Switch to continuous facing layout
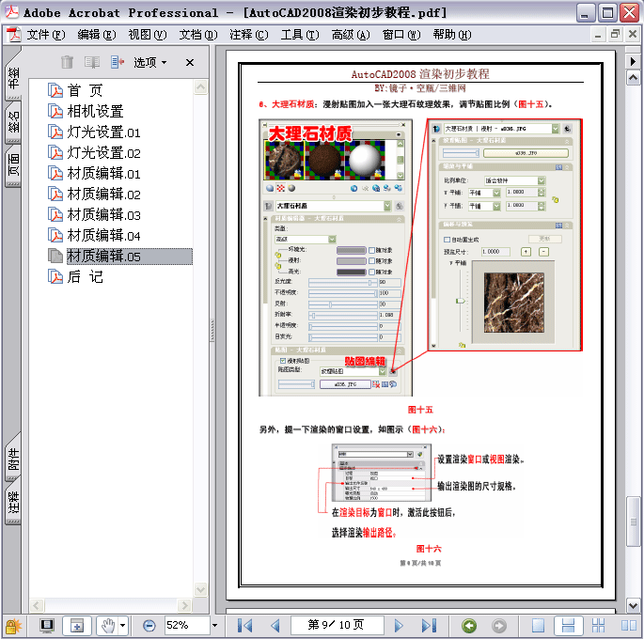Screen dimensions: 644x639 (599, 626)
